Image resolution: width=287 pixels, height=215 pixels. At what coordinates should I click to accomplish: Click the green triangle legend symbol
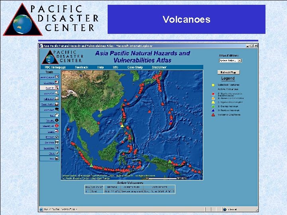point(213,106)
